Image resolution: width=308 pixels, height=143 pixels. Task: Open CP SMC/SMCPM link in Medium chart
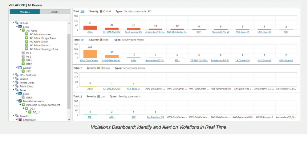112,89
